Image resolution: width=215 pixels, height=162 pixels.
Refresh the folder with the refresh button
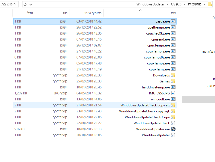(x=25, y=4)
